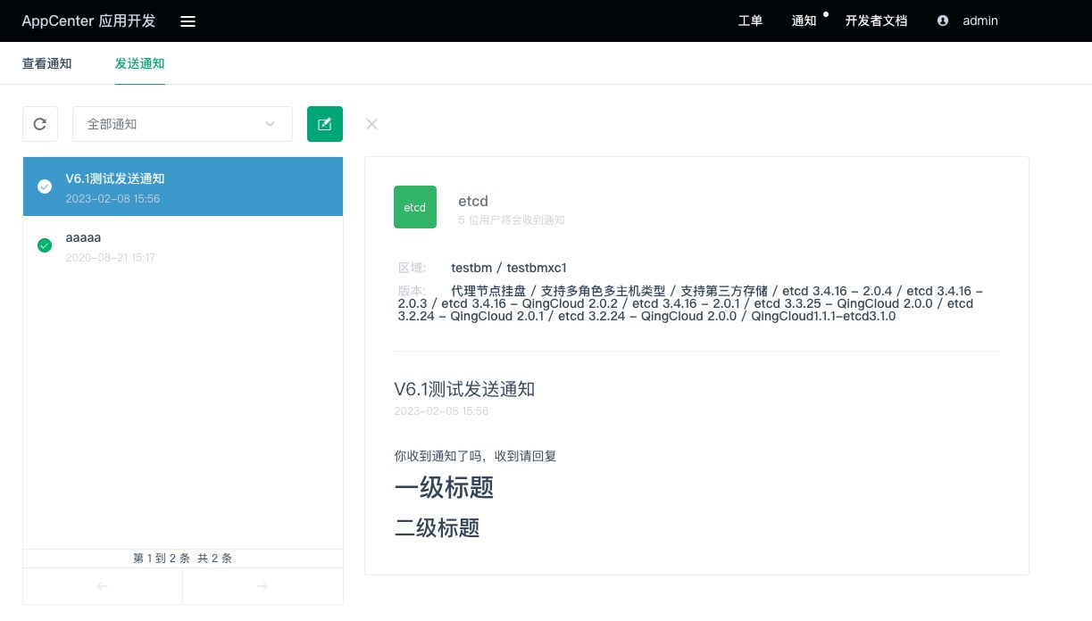Select the 发送通知 tab
The image size is (1092, 621).
[x=140, y=63]
